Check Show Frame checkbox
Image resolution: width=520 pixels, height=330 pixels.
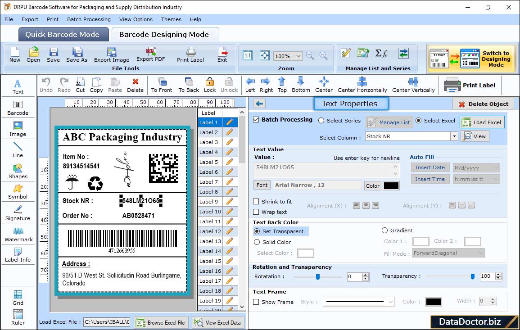tap(256, 302)
